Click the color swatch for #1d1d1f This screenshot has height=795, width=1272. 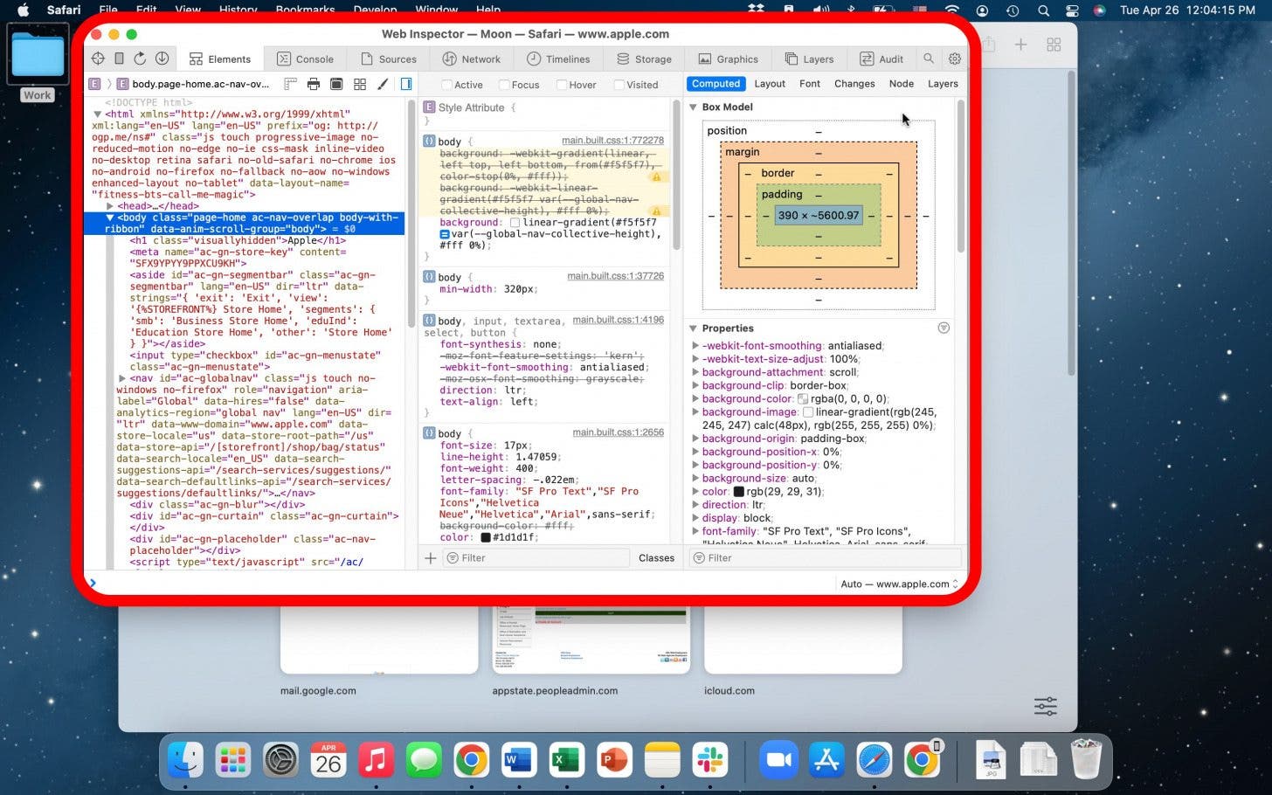click(486, 537)
